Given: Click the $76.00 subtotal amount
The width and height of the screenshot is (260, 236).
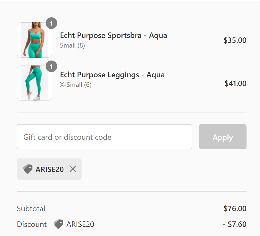Looking at the screenshot, I should coord(235,208).
